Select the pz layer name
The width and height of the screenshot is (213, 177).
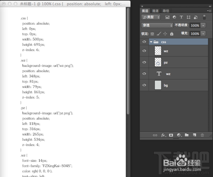pyautogui.click(x=166, y=63)
